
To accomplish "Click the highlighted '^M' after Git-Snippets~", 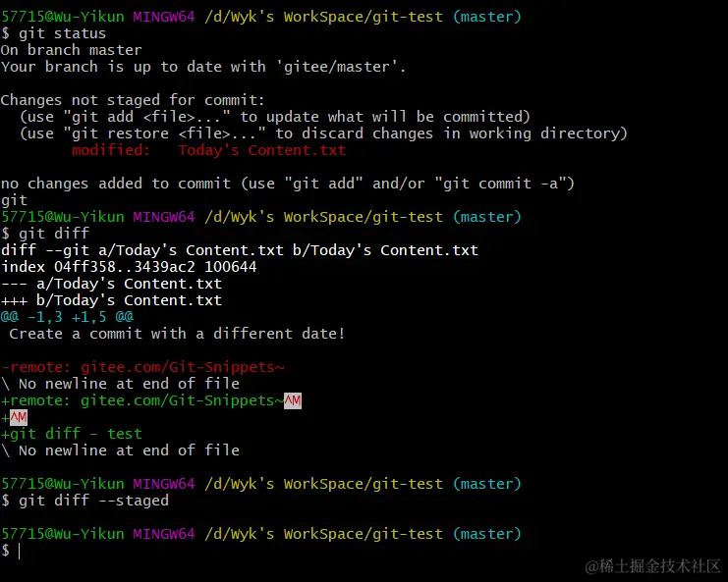I will pyautogui.click(x=293, y=400).
